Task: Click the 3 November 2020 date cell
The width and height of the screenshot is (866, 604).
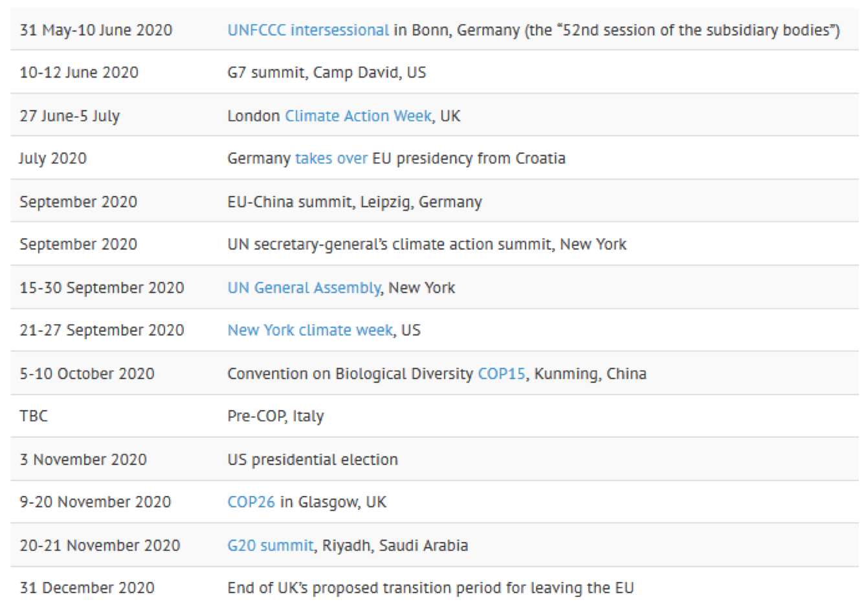Action: coord(83,460)
